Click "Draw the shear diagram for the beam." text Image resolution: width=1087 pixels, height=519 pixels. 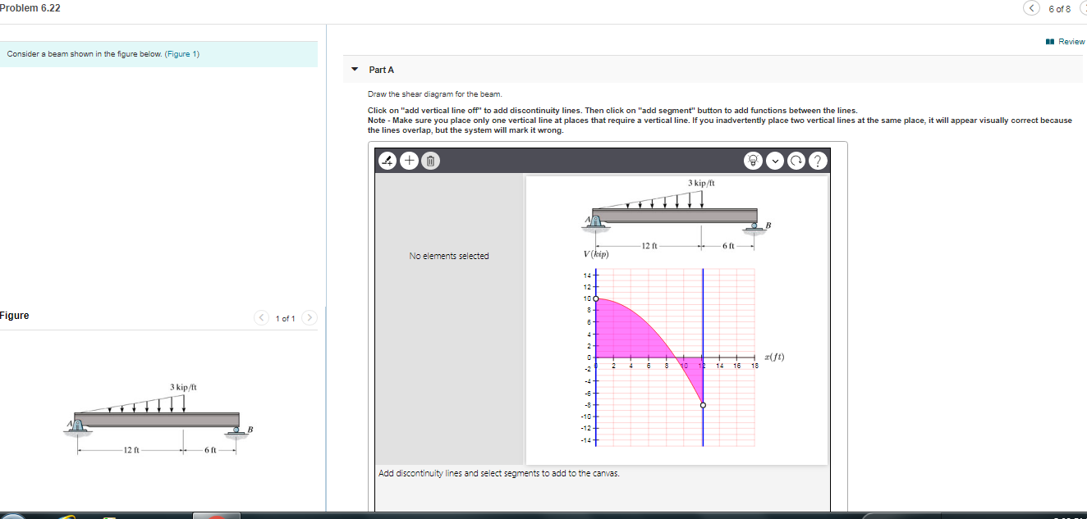click(434, 94)
